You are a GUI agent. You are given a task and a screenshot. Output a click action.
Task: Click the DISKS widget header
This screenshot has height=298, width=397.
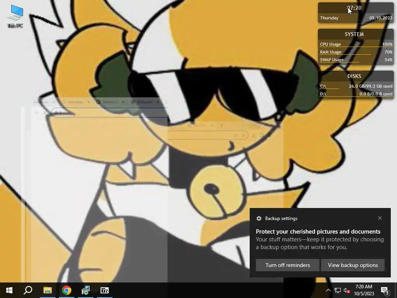tap(354, 76)
